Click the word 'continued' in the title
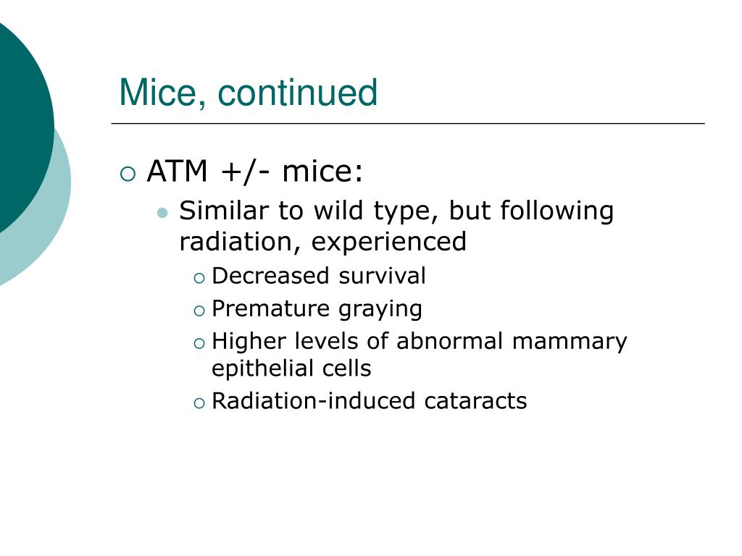This screenshot has height=556, width=742. pyautogui.click(x=297, y=93)
